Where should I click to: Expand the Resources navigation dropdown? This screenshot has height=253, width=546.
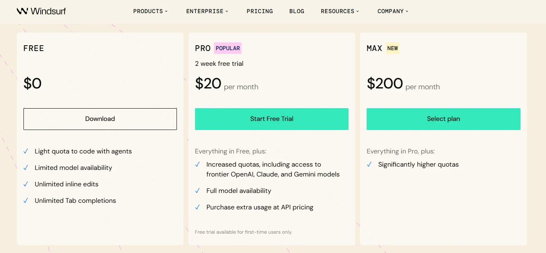click(x=340, y=11)
